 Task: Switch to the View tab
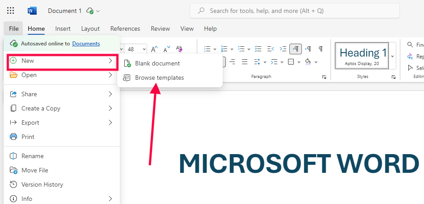point(187,29)
